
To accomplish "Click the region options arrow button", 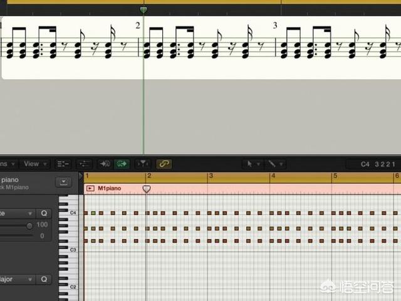I will [x=63, y=182].
